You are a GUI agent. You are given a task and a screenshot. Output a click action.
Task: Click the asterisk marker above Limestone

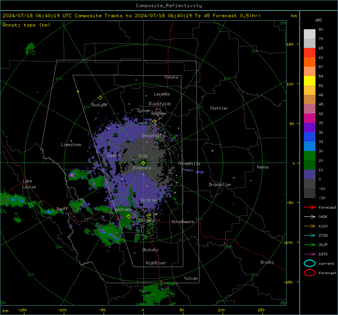[71, 141]
